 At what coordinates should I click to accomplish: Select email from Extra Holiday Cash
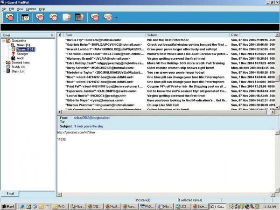point(167,63)
